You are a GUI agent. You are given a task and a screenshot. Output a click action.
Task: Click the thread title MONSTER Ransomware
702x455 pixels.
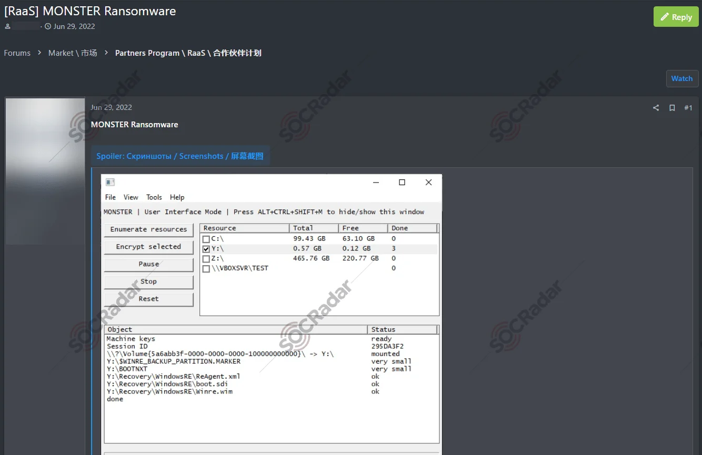coord(90,11)
